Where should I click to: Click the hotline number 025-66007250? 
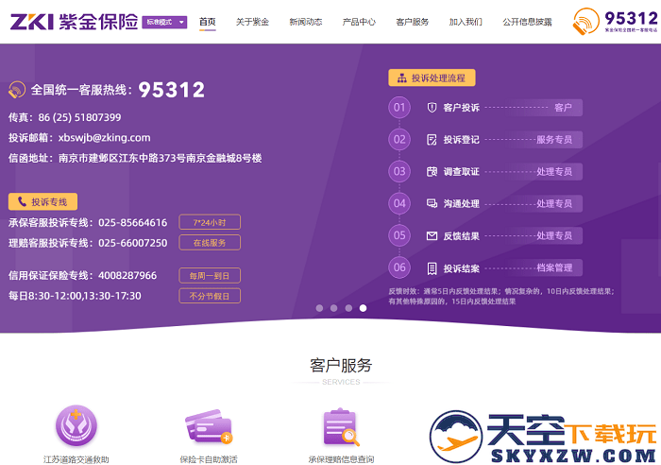pos(133,243)
